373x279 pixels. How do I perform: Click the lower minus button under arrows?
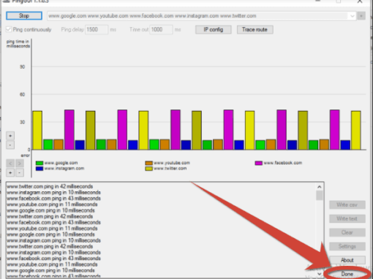(20, 172)
